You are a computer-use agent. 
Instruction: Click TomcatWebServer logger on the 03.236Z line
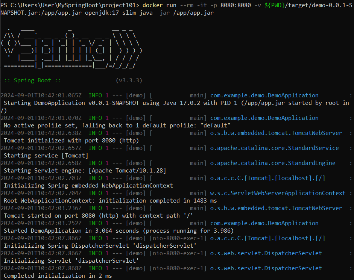click(x=276, y=208)
